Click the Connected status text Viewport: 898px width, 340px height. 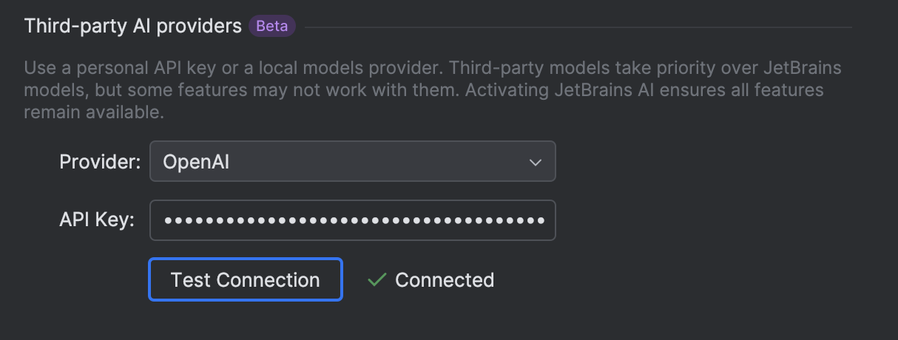coord(445,280)
